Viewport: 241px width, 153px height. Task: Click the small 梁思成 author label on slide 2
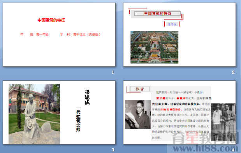tap(172, 24)
